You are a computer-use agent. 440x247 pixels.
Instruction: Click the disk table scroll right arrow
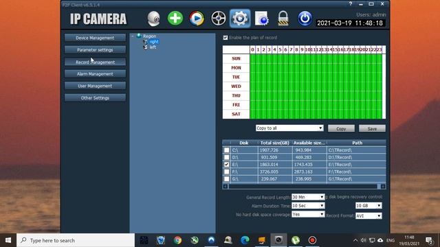click(x=383, y=187)
